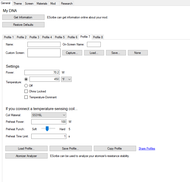Image resolution: width=190 pixels, height=182 pixels.
Task: Click the Preheat Time Limit field
Action: pyautogui.click(x=49, y=136)
